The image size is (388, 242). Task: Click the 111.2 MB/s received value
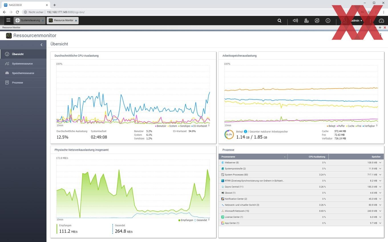(x=68, y=231)
